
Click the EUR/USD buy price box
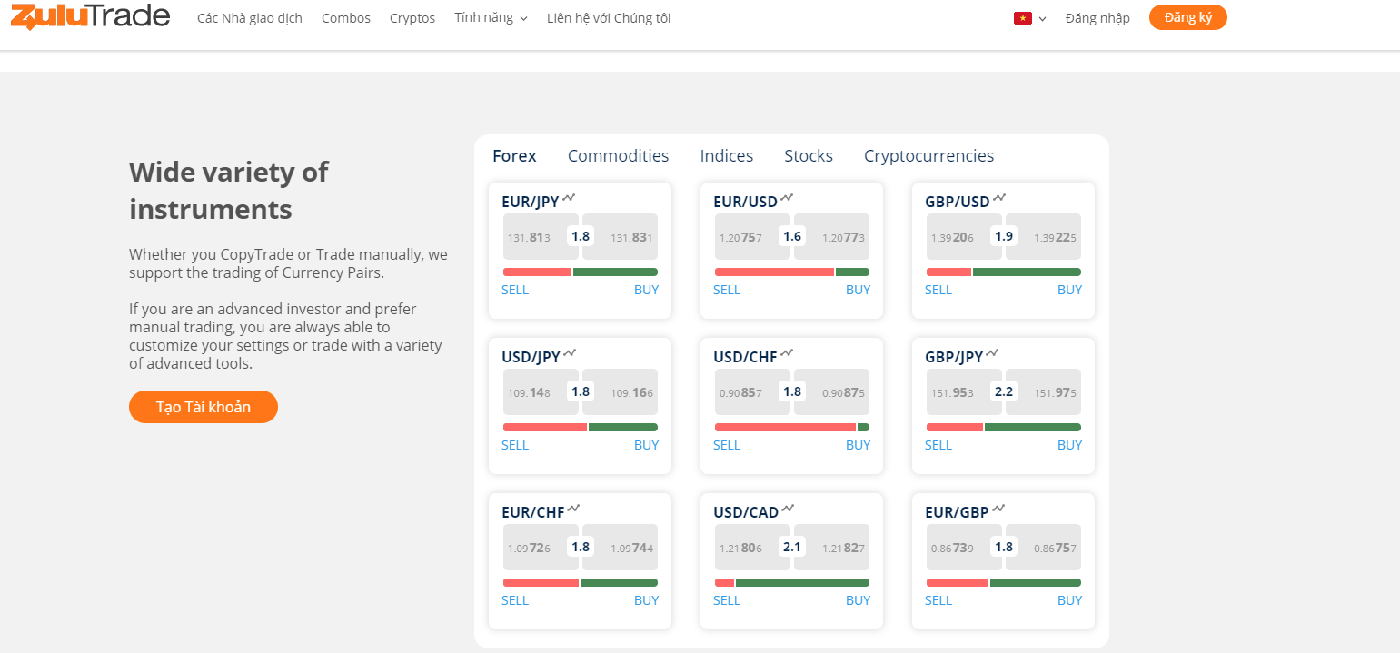point(831,237)
